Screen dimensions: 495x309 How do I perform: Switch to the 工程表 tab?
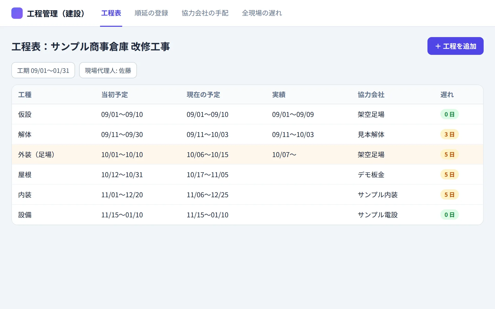[111, 13]
